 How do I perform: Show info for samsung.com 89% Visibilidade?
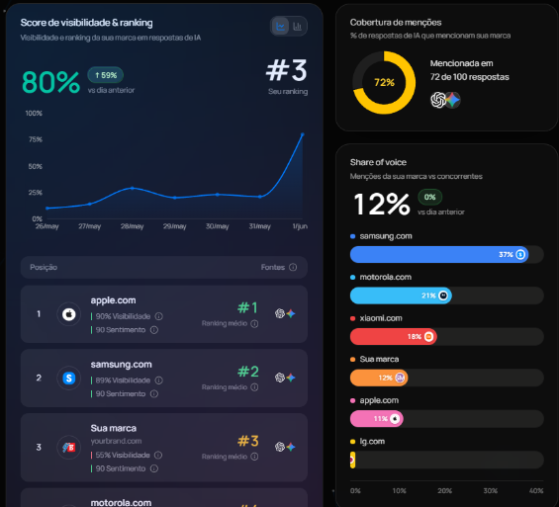(x=159, y=380)
